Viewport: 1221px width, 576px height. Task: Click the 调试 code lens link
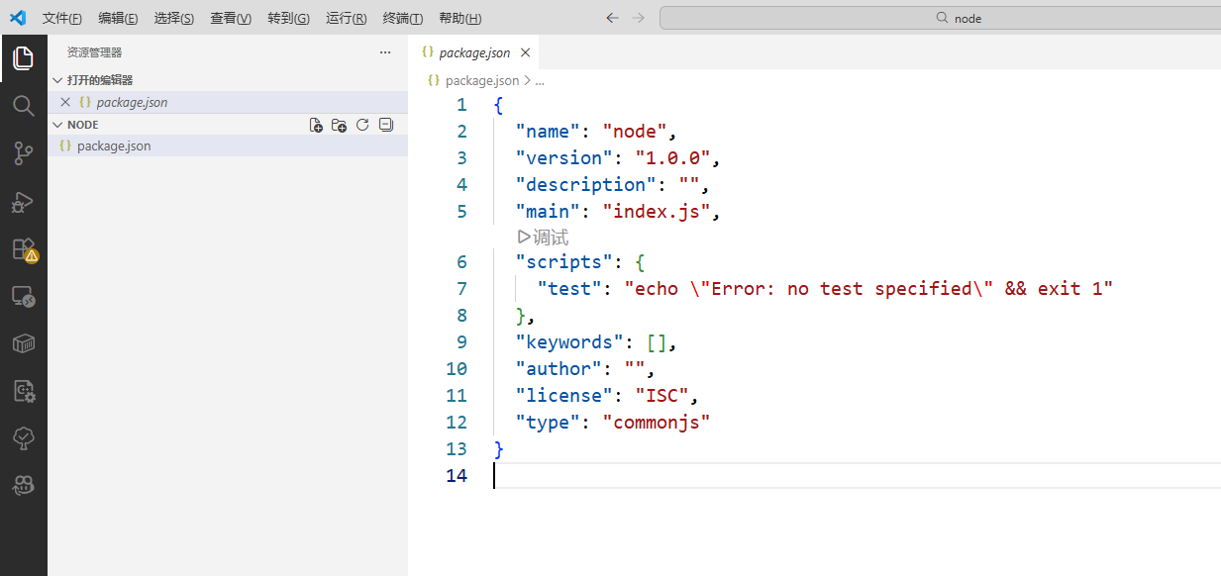tap(544, 238)
